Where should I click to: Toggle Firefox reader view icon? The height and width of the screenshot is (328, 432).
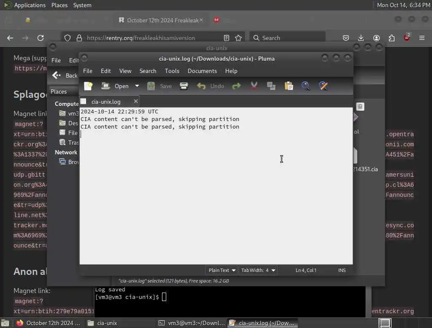227,38
